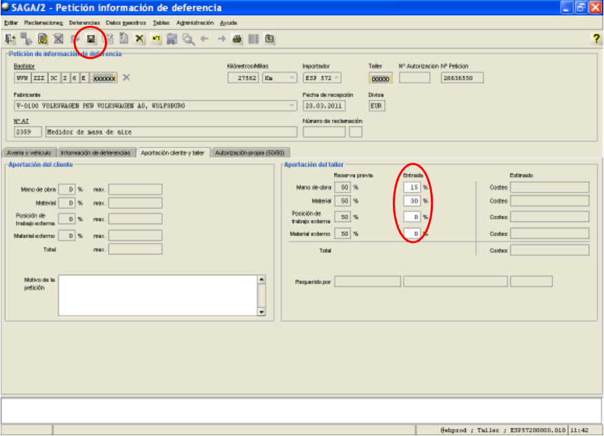Click cliente Total max. field

point(135,249)
